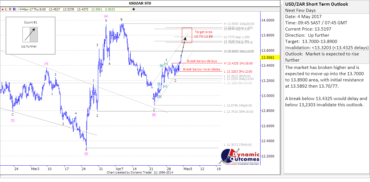This screenshot has height=182, width=370.
Task: Click the Chart created by Dynamic Trader credit
Action: tap(140, 172)
